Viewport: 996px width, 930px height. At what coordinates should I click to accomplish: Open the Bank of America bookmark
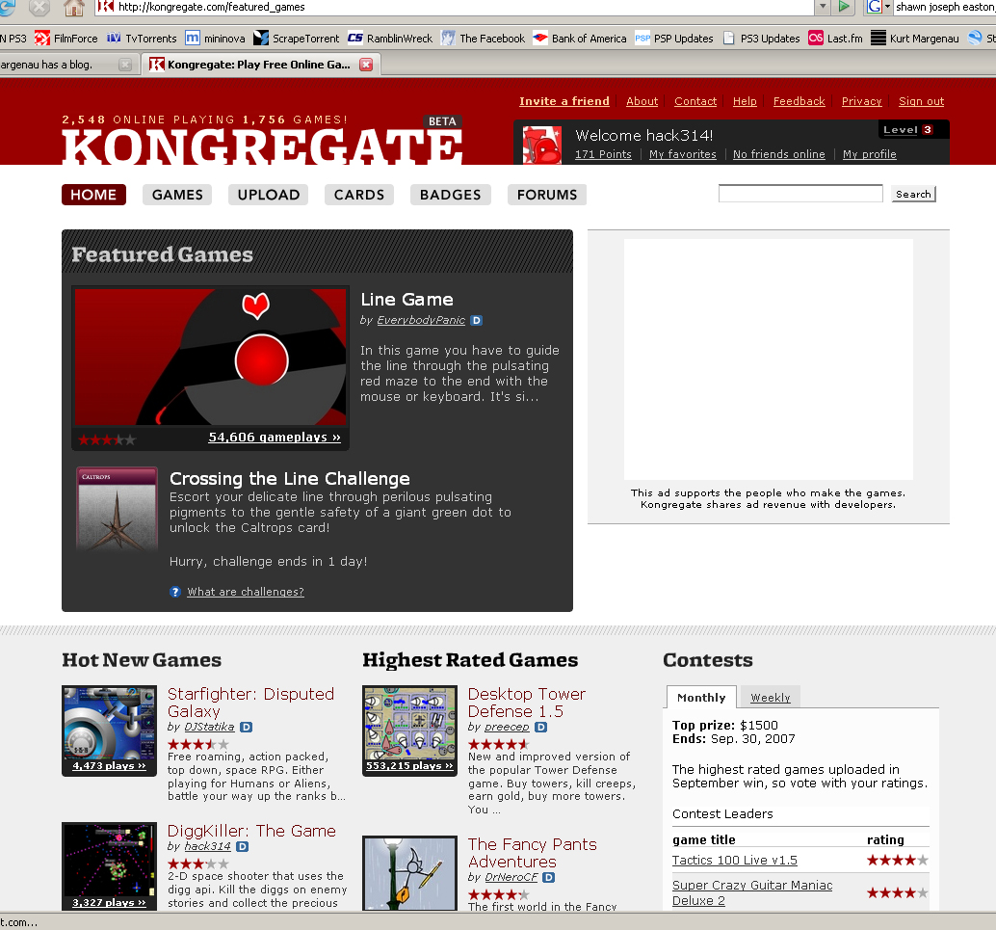pos(579,39)
